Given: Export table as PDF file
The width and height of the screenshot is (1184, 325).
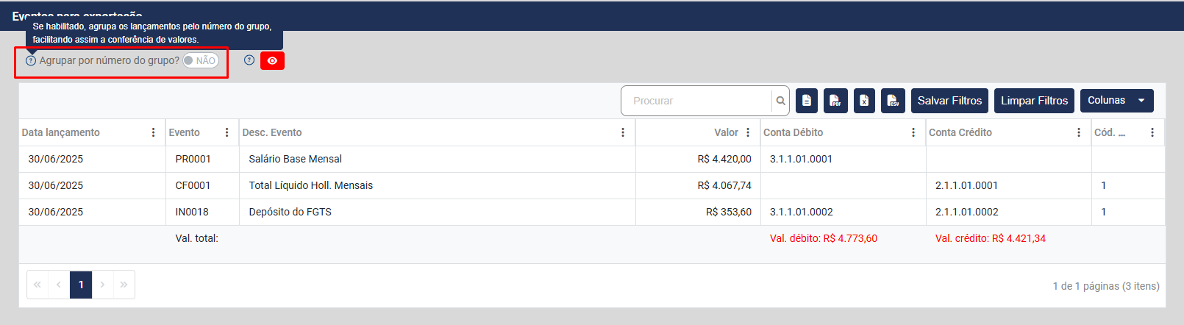Looking at the screenshot, I should pyautogui.click(x=835, y=101).
